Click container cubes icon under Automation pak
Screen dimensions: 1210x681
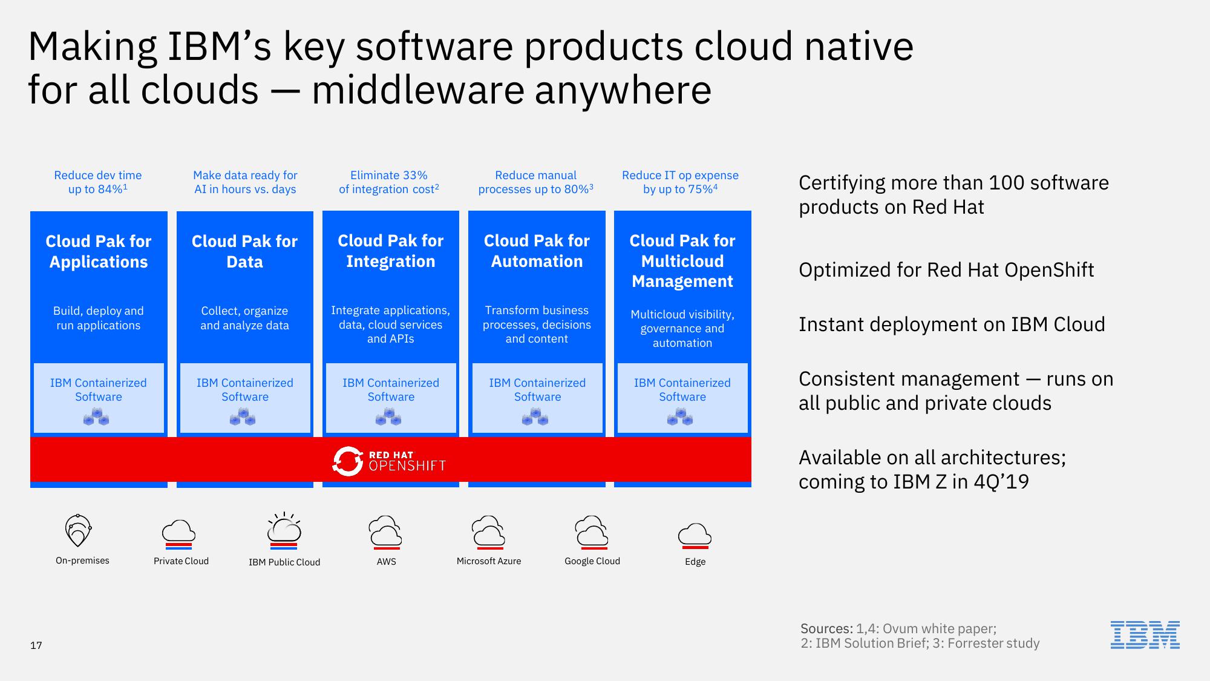[x=535, y=416]
